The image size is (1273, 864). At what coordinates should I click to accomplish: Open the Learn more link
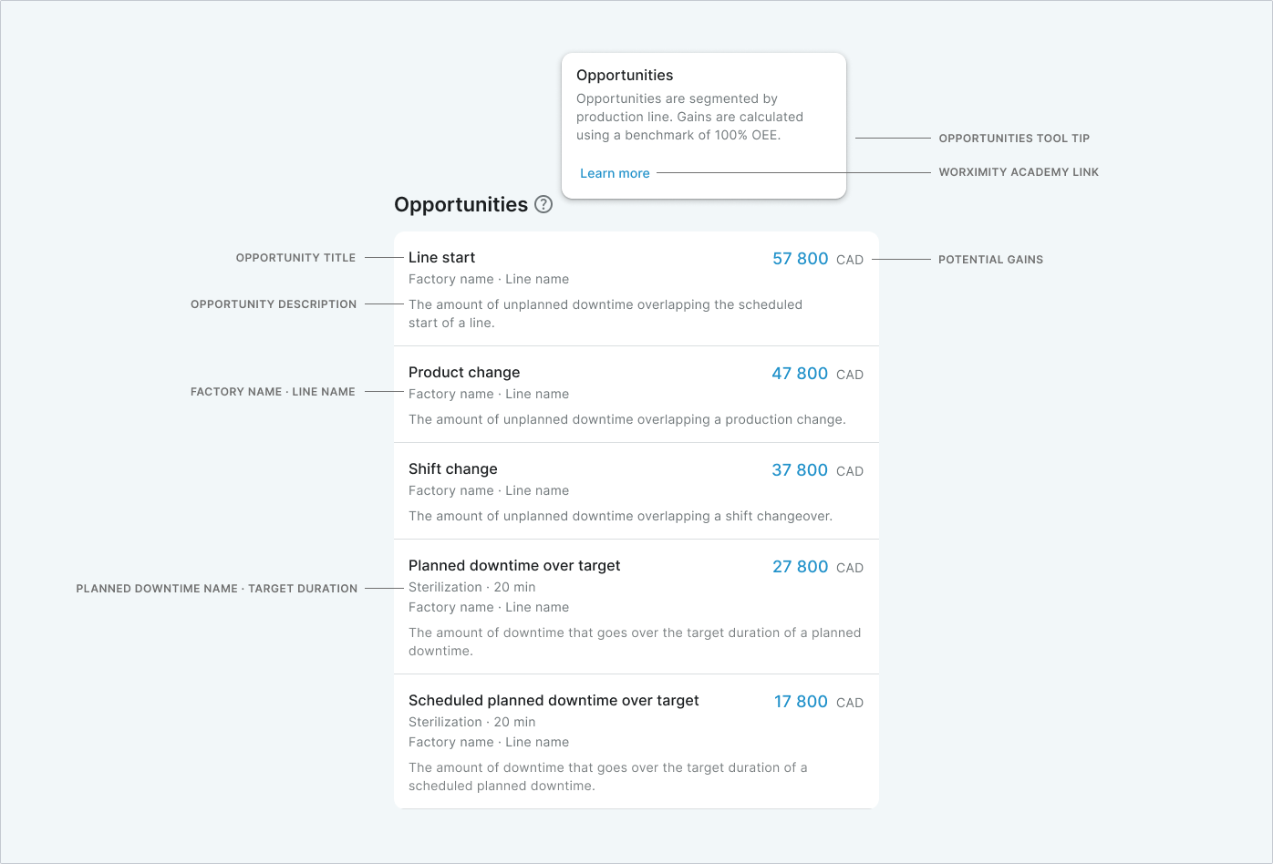tap(615, 173)
